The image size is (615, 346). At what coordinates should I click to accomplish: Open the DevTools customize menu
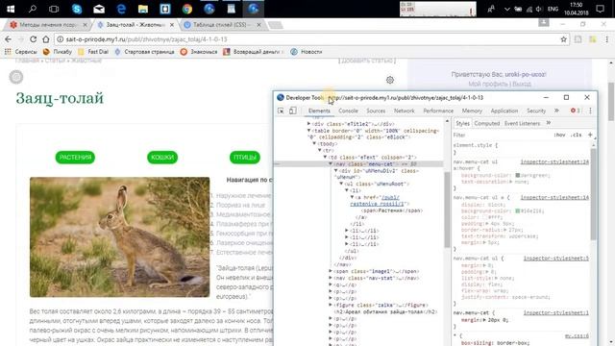click(590, 111)
